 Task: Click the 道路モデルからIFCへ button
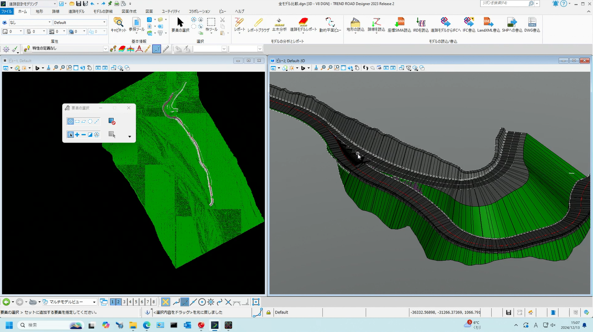click(x=445, y=22)
